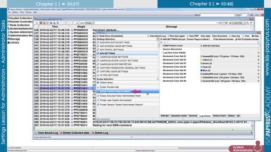The width and height of the screenshot is (271, 152).
Task: Click View Saved Log button at bottom
Action: pyautogui.click(x=46, y=133)
